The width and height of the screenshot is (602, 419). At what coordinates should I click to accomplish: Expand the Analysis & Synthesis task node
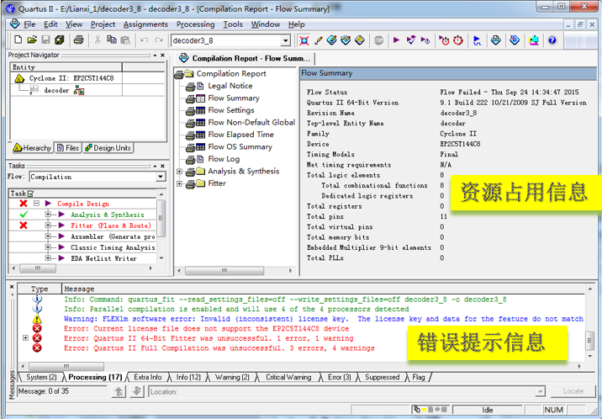click(48, 215)
